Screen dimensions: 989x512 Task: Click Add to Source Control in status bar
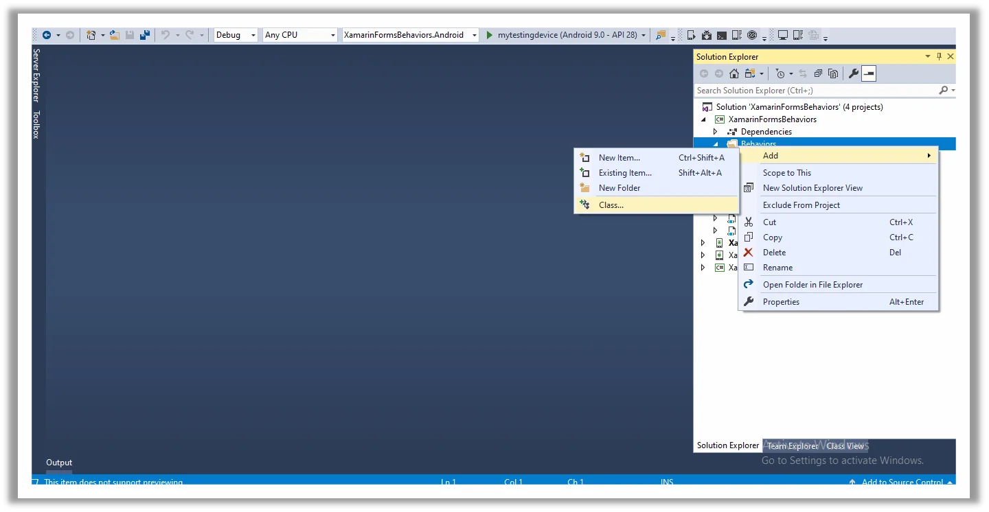[902, 482]
